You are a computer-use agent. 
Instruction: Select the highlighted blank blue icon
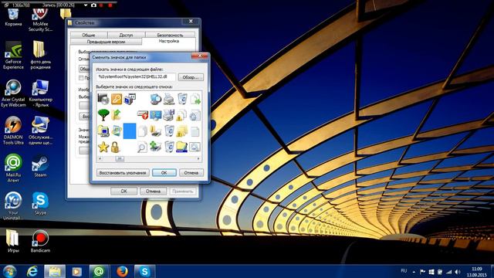pyautogui.click(x=130, y=131)
